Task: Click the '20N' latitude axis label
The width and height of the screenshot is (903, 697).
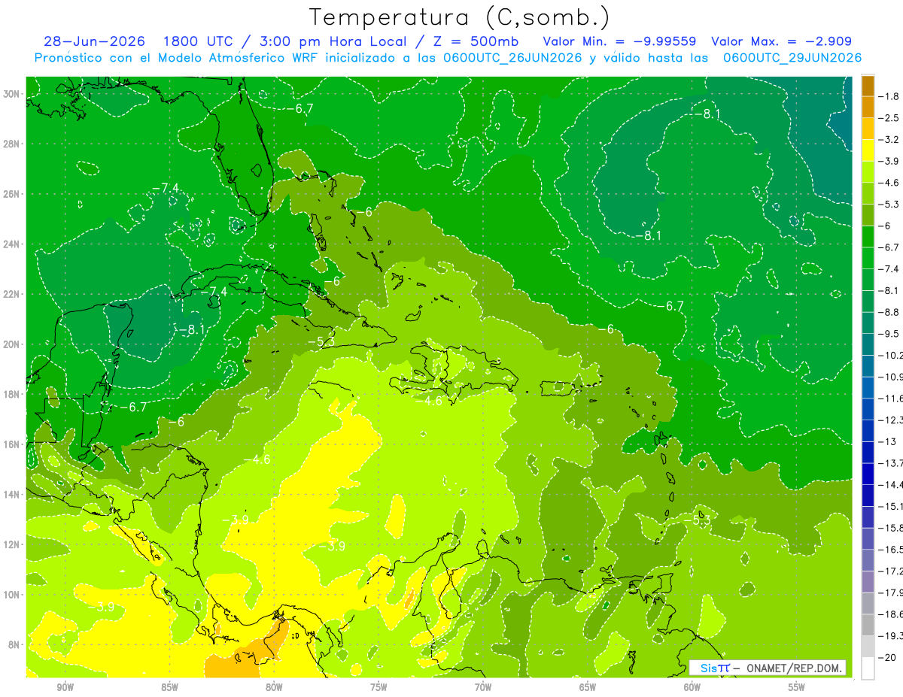Action: 12,344
